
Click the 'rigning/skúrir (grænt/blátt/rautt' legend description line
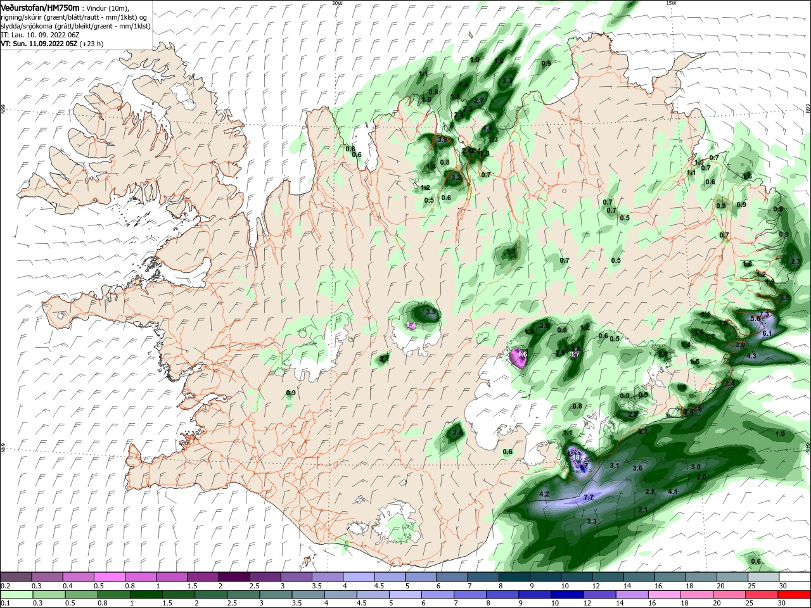pos(74,17)
